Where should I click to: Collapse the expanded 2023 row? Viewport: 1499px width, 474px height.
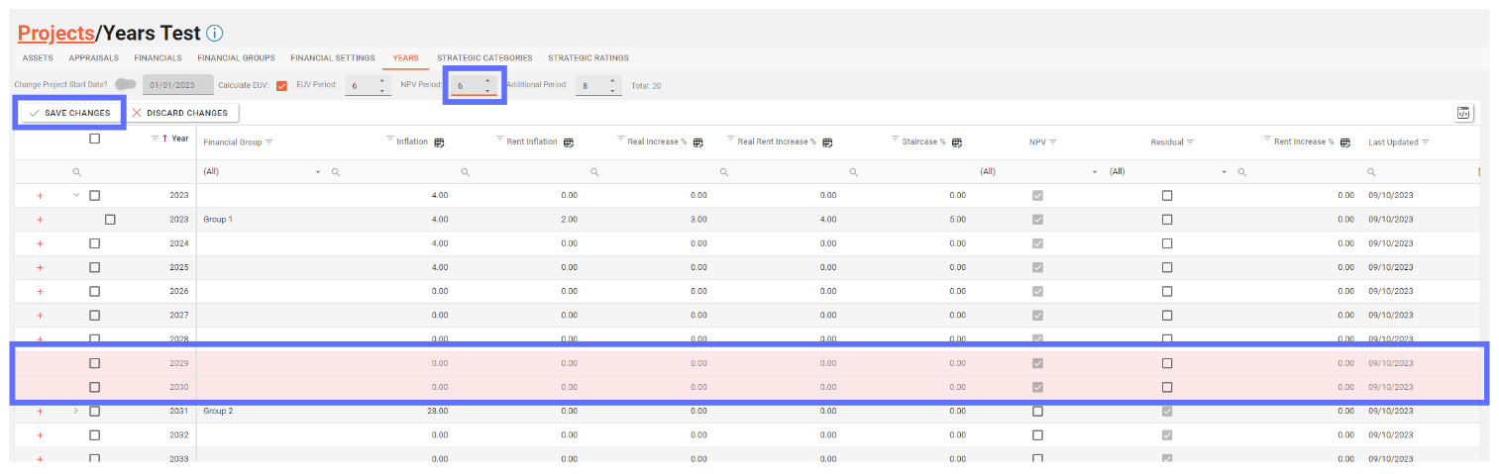click(76, 195)
